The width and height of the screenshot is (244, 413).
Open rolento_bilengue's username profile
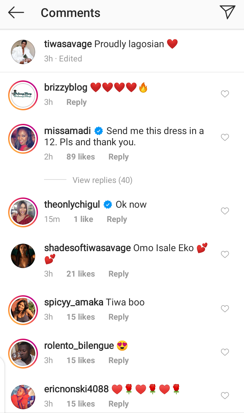tap(79, 346)
